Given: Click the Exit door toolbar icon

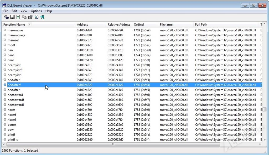Looking at the screenshot, I should (x=43, y=17).
